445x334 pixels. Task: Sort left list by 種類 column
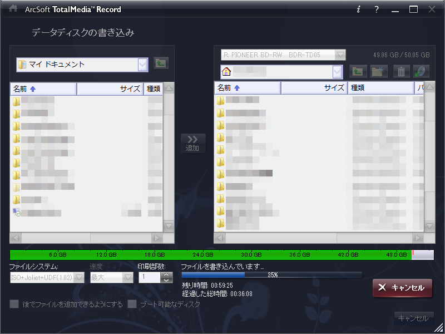154,89
